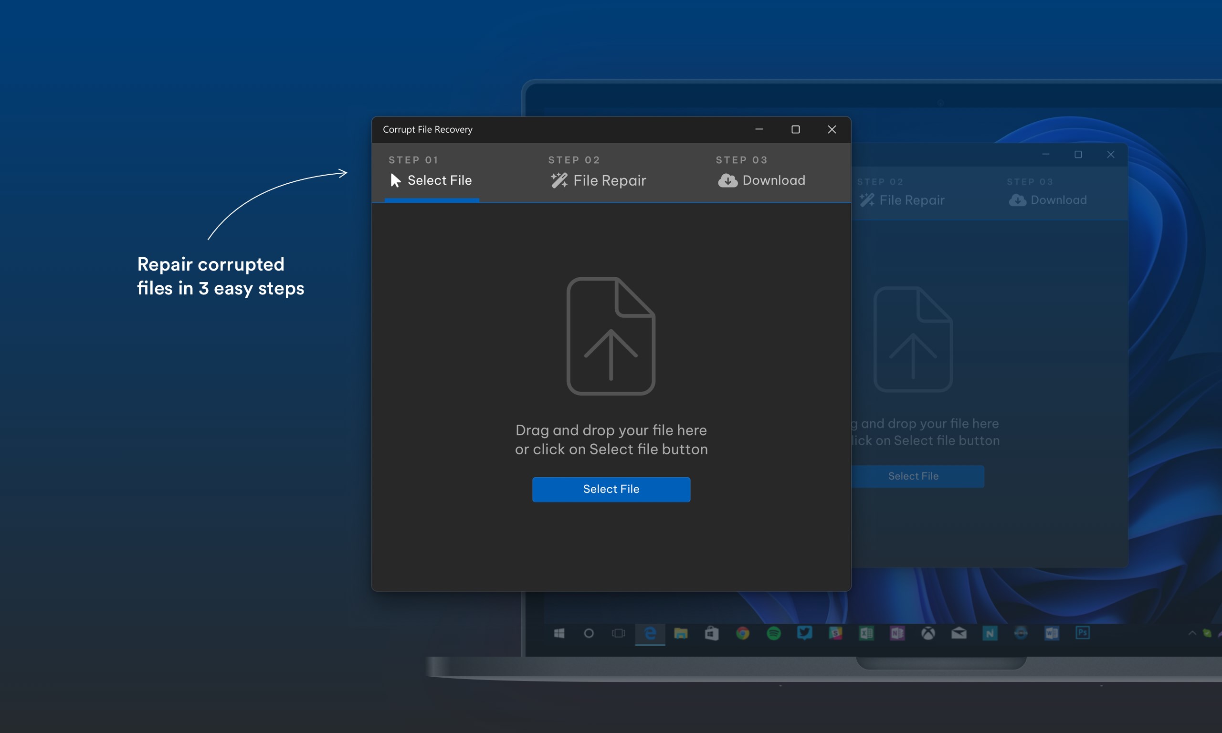Switch to Step 01 Select File tab

[431, 172]
